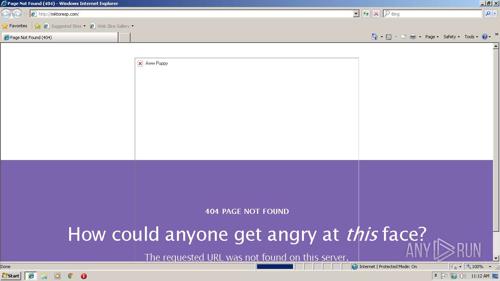
Task: Click the Stop loading icon
Action: click(x=376, y=14)
